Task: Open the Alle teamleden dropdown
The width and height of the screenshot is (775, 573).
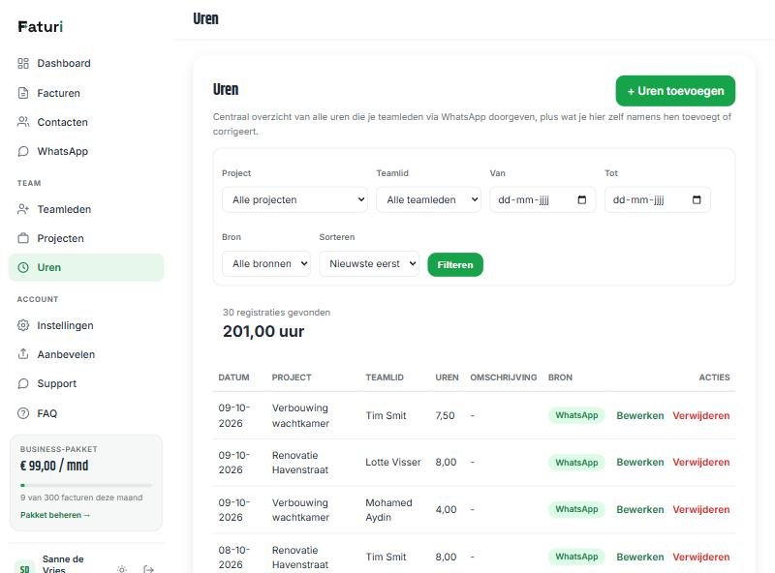Action: [x=428, y=199]
